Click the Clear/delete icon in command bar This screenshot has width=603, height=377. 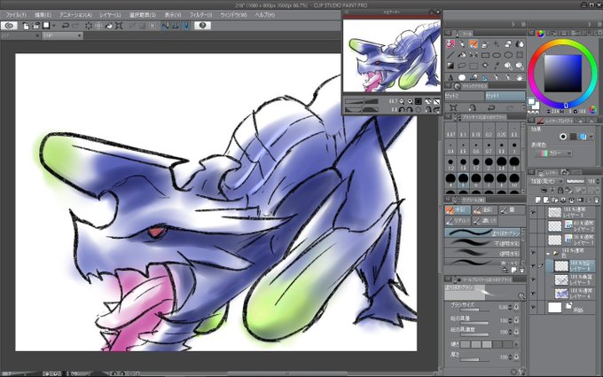89,26
